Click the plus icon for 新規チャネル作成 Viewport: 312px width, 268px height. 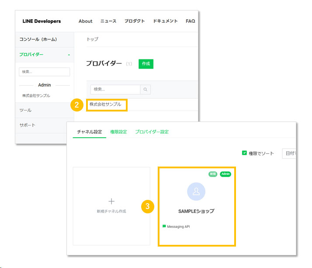click(111, 201)
